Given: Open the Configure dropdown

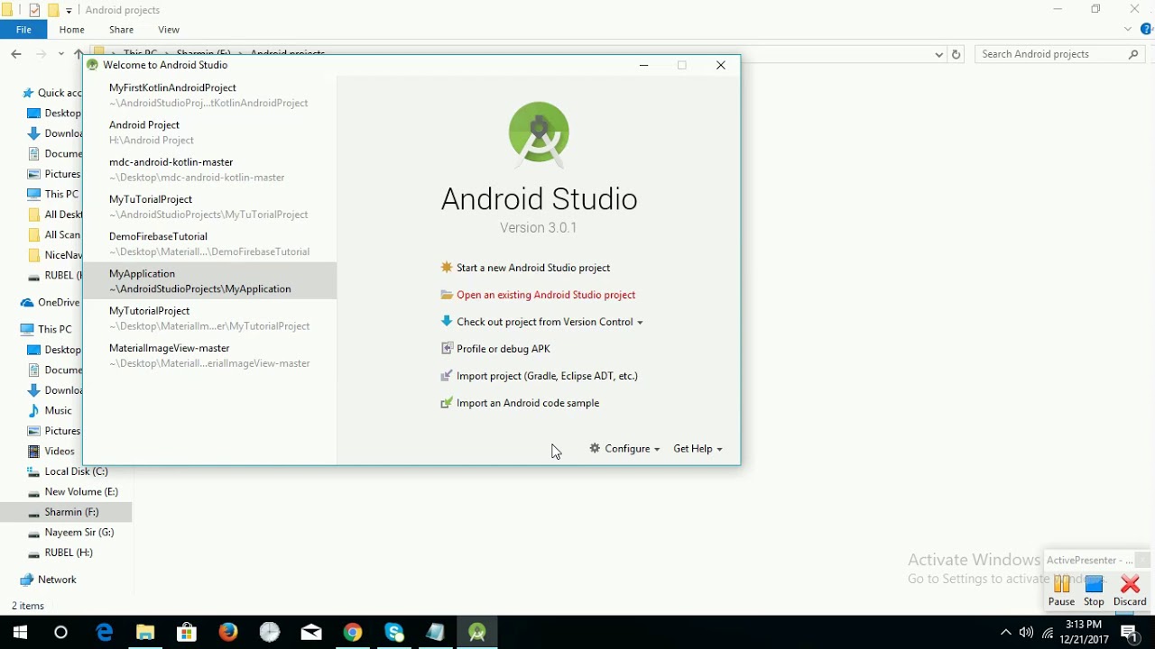Looking at the screenshot, I should click(x=624, y=448).
